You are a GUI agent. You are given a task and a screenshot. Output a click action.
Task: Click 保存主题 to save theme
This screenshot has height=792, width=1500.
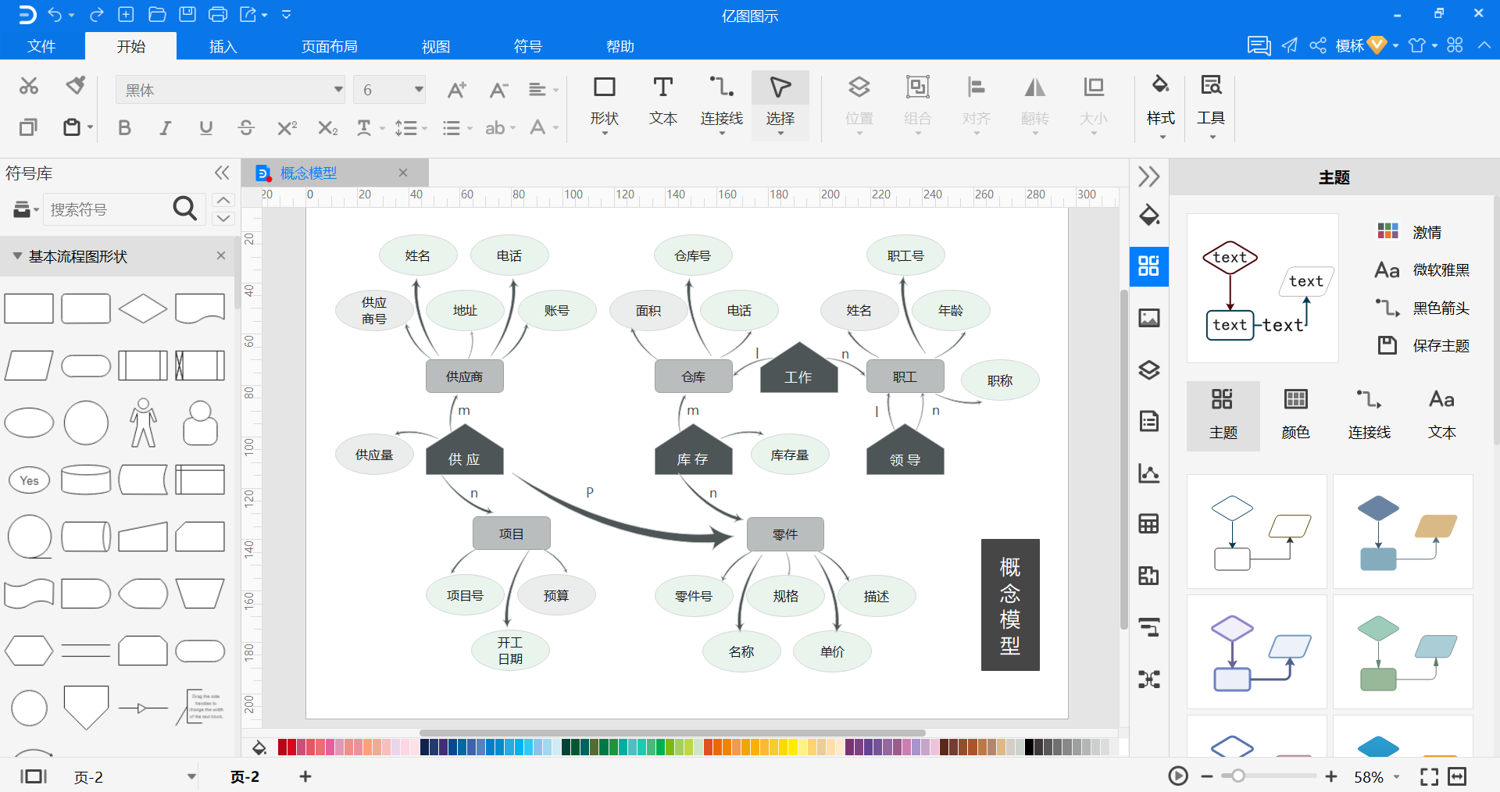click(x=1423, y=345)
